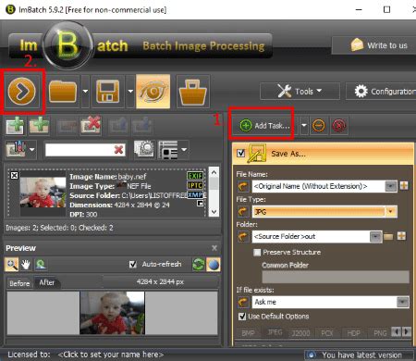Close the Preview panel

click(214, 248)
